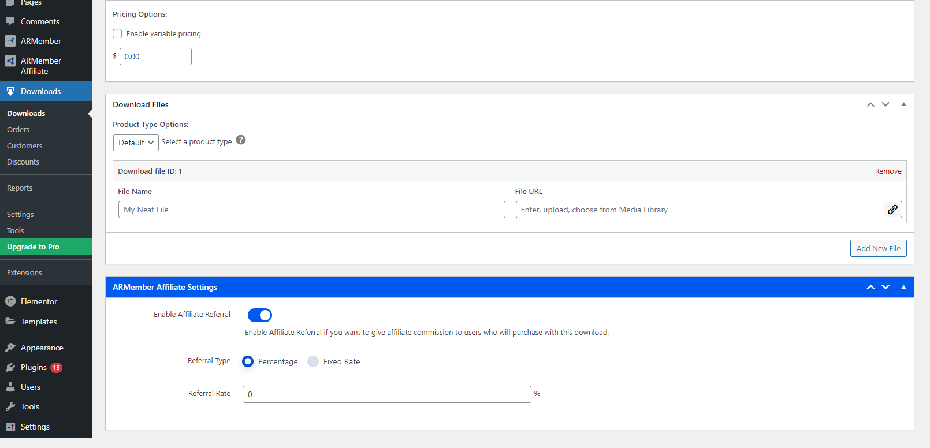Click the Tools wrench icon
The height and width of the screenshot is (448, 930).
click(10, 406)
